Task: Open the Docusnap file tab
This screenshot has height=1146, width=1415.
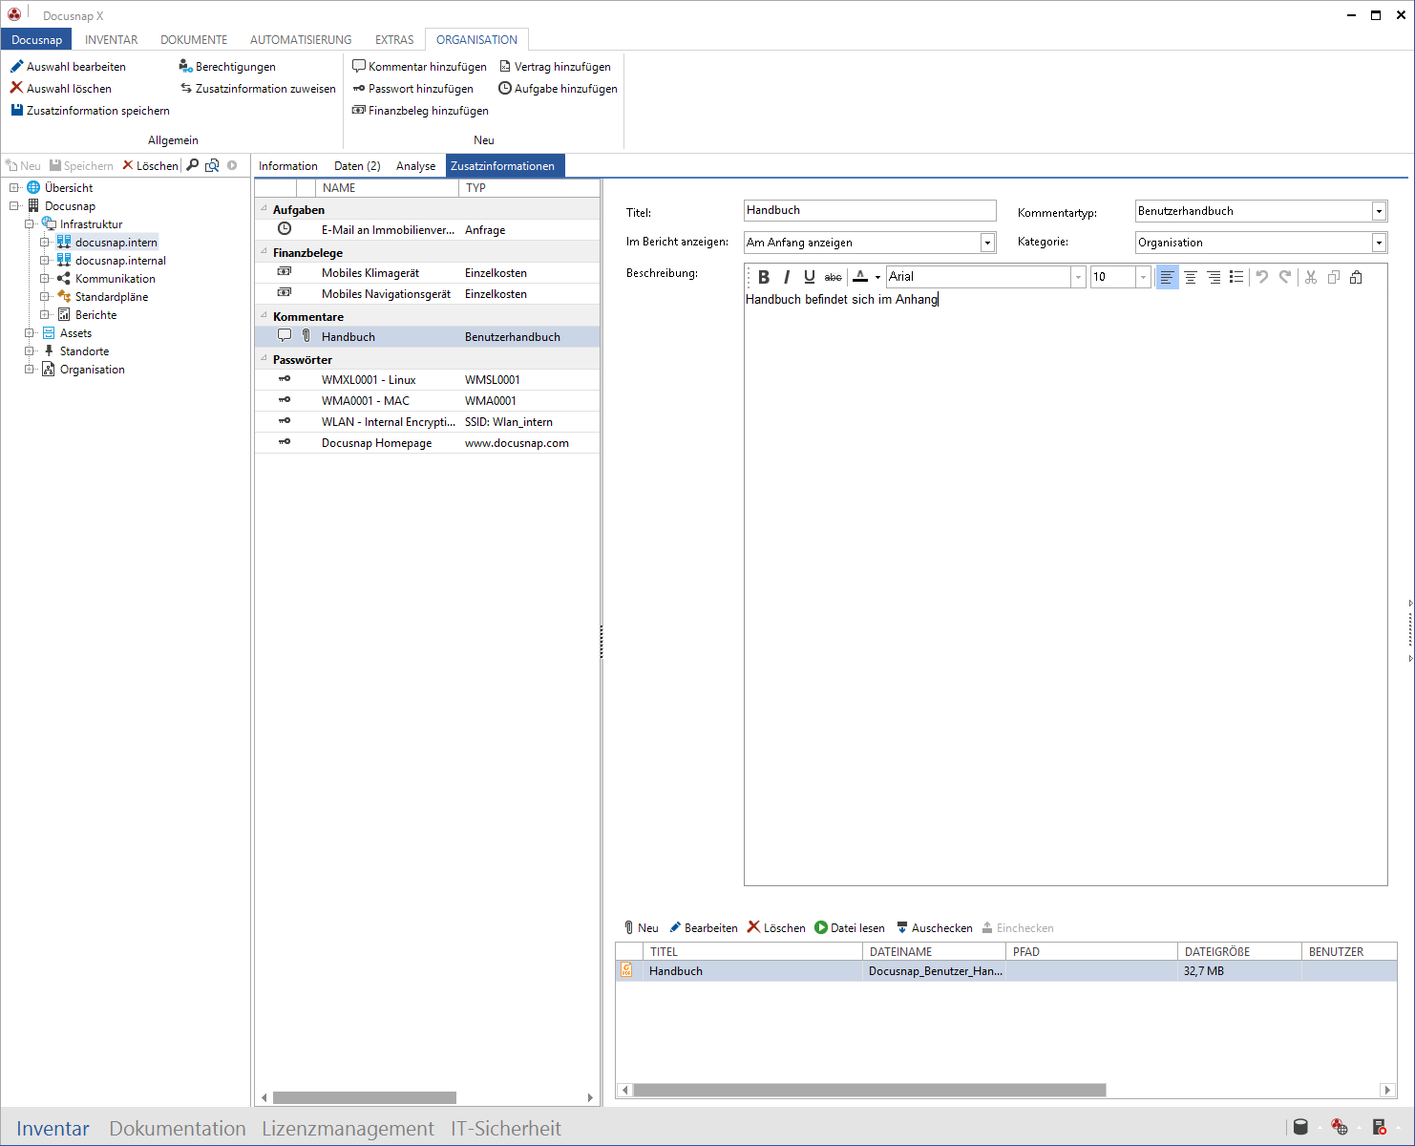Action: pos(36,39)
